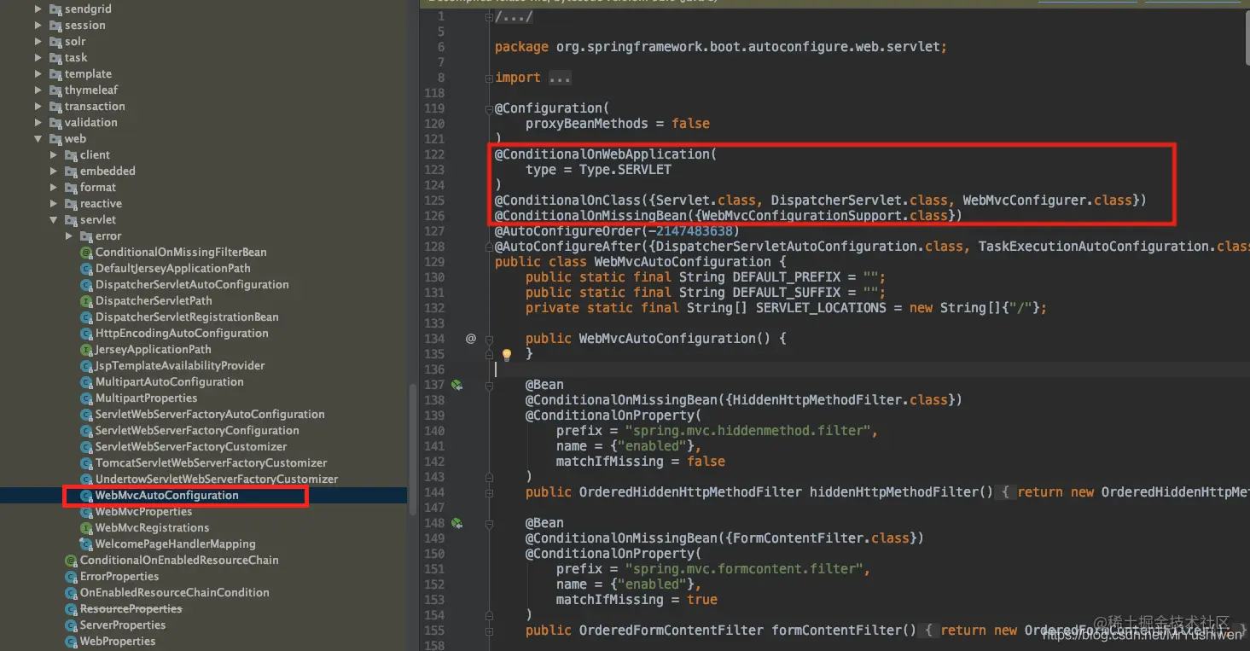The width and height of the screenshot is (1250, 651).
Task: Click "spring.mvc.formcontent.filter" string
Action: coord(744,569)
